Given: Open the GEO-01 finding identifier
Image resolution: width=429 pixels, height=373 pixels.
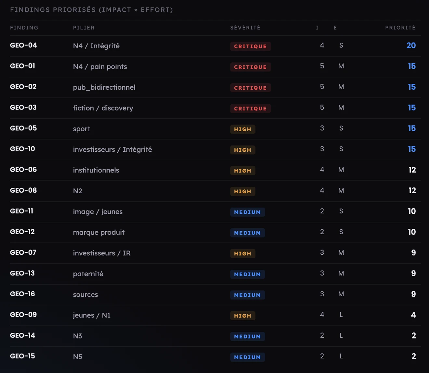Looking at the screenshot, I should tap(22, 66).
